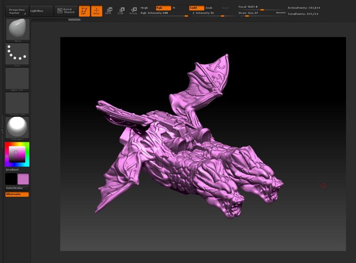
Task: Select the Draw tool
Action: tap(97, 11)
